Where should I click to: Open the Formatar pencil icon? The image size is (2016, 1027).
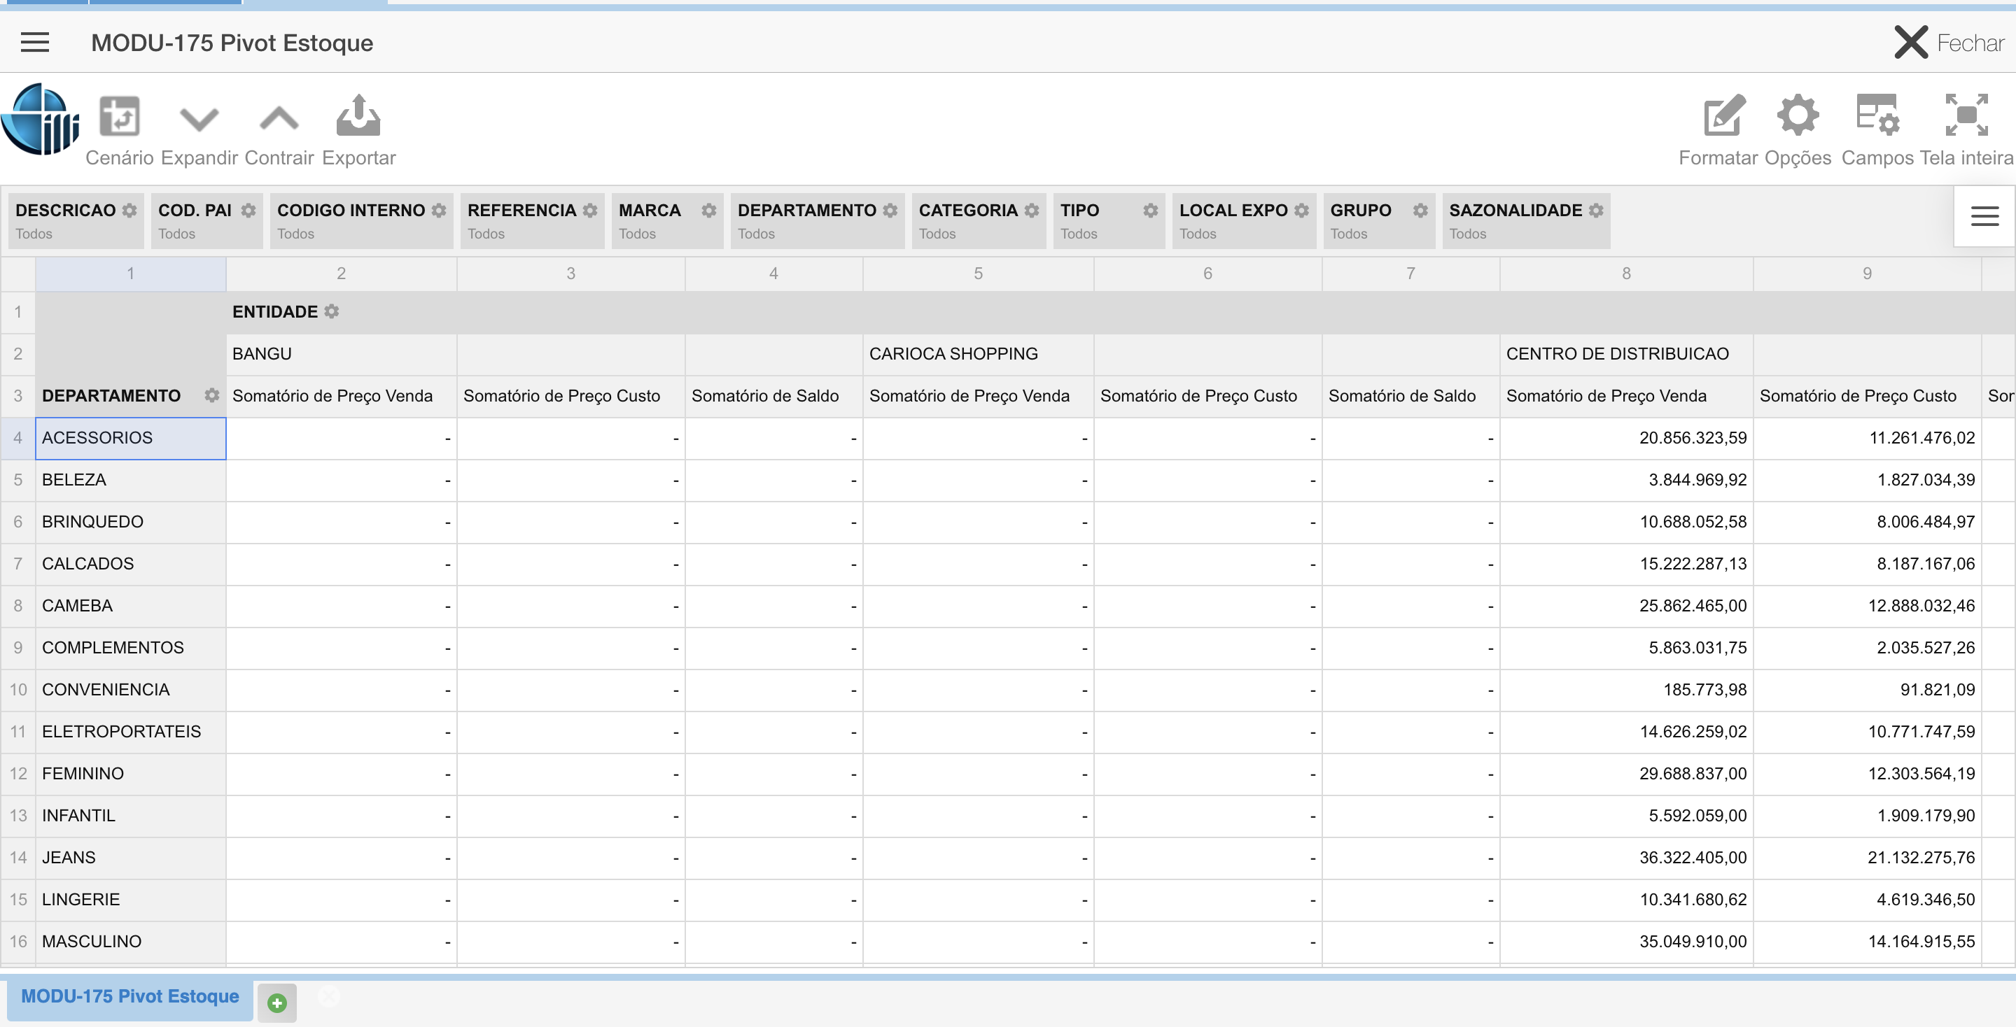point(1724,115)
